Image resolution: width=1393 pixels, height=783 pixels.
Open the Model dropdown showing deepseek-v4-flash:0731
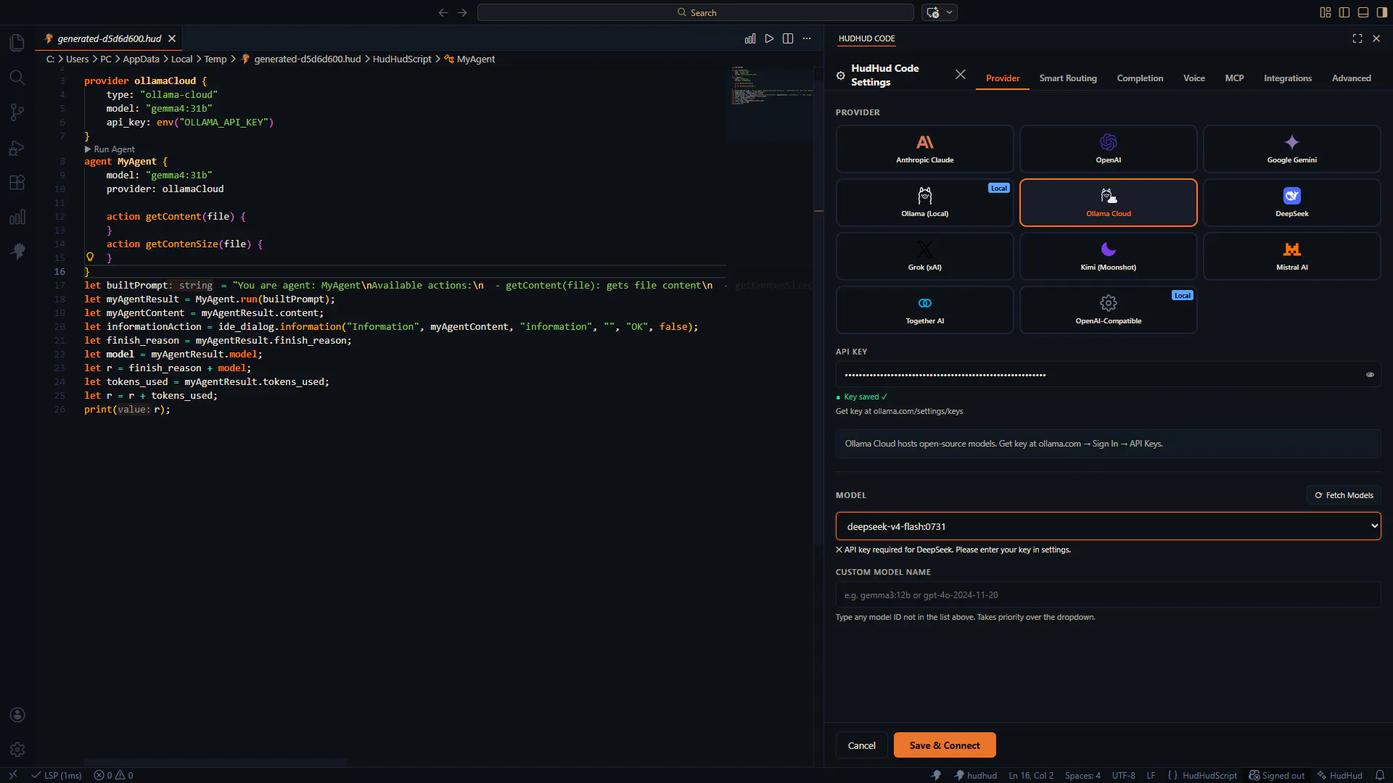pyautogui.click(x=1108, y=526)
